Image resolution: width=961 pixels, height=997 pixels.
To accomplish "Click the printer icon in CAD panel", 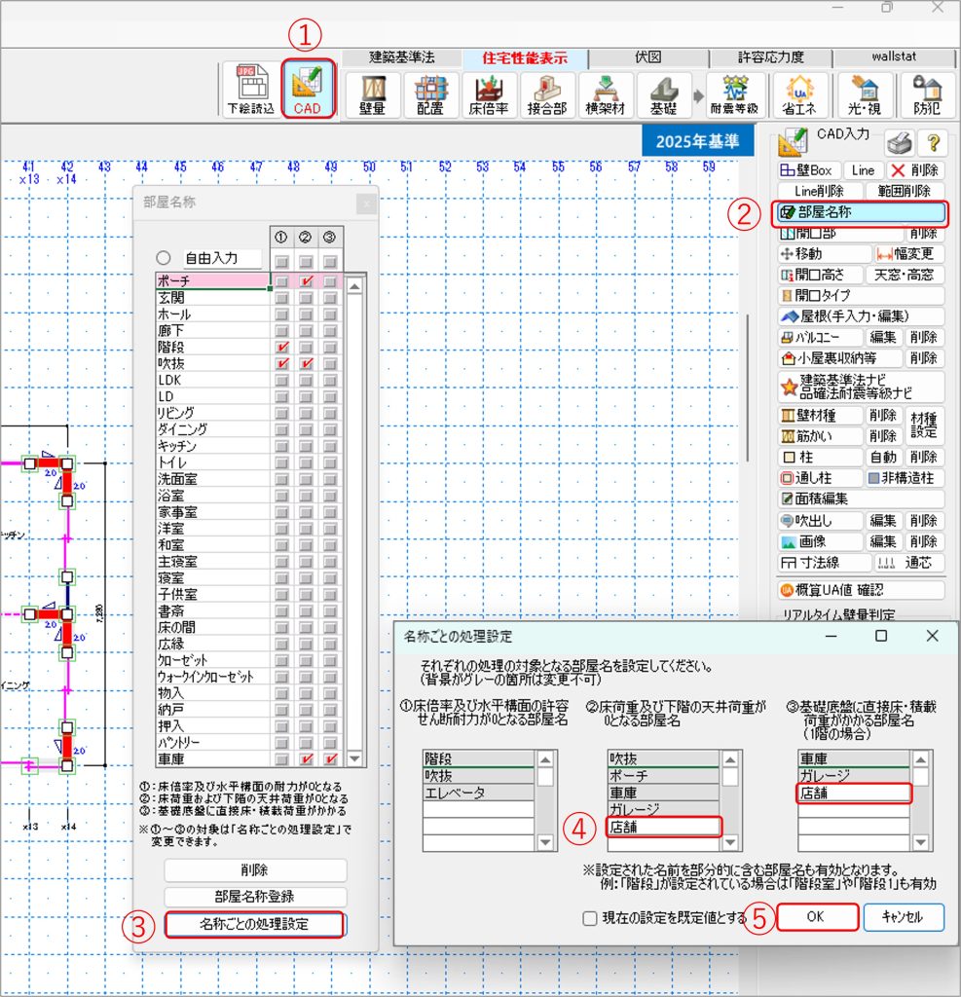I will pyautogui.click(x=903, y=143).
